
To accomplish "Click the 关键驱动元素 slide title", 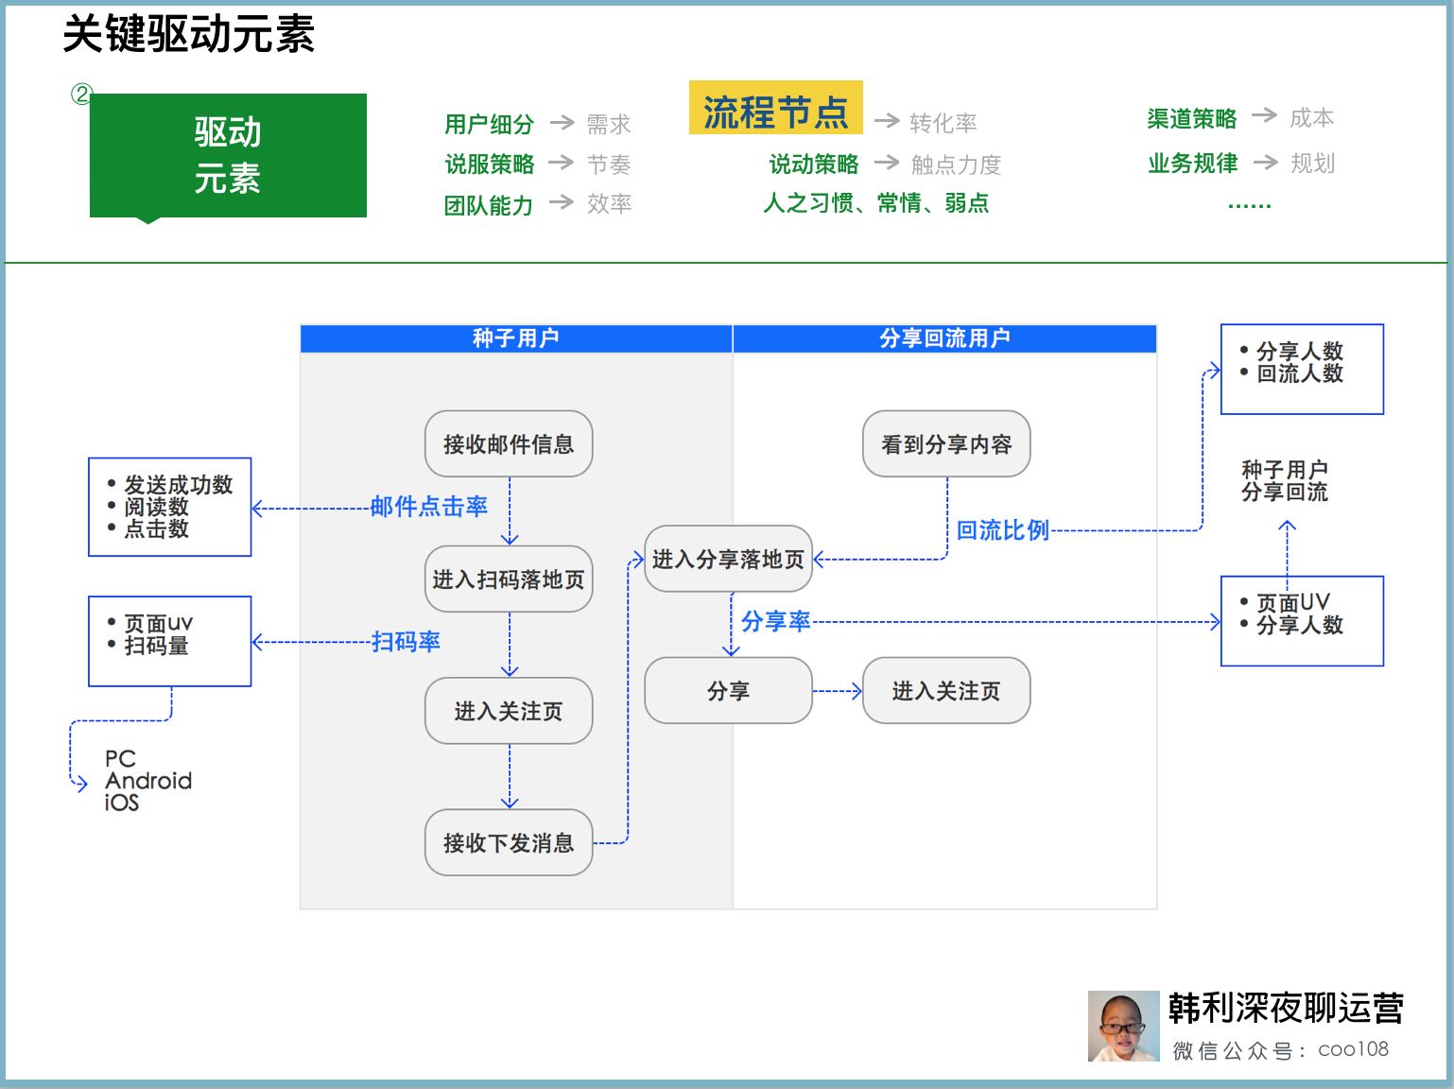I will (189, 35).
